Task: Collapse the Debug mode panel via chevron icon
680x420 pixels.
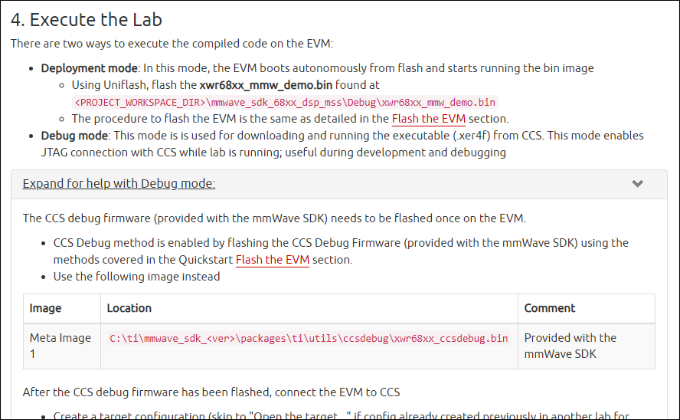Action: (637, 183)
